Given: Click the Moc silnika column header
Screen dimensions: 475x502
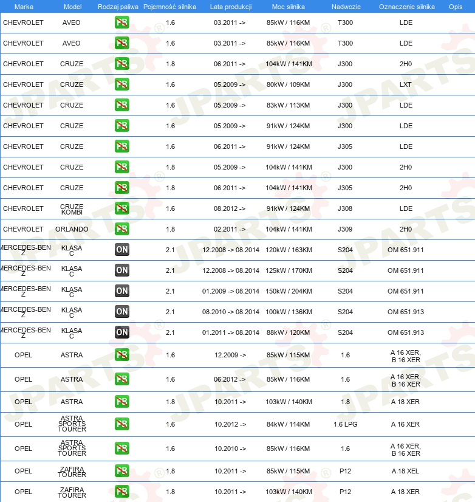Looking at the screenshot, I should click(x=289, y=7).
